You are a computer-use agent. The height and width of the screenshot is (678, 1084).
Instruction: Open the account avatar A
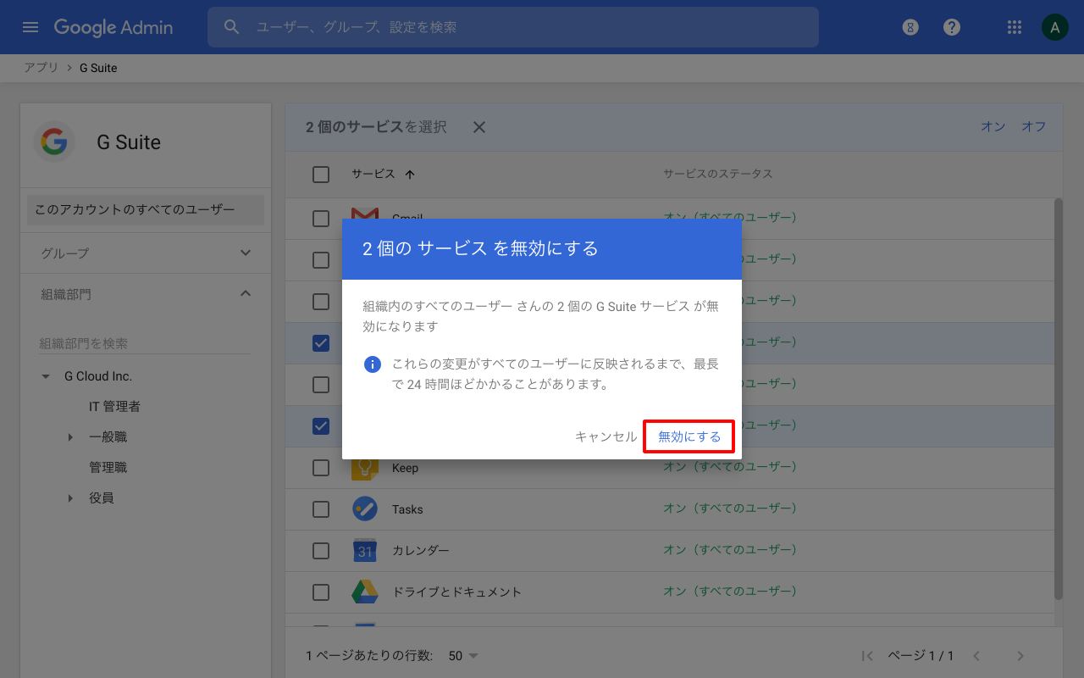tap(1054, 27)
